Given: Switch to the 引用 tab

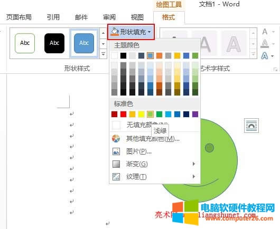Looking at the screenshot, I should tap(53, 17).
